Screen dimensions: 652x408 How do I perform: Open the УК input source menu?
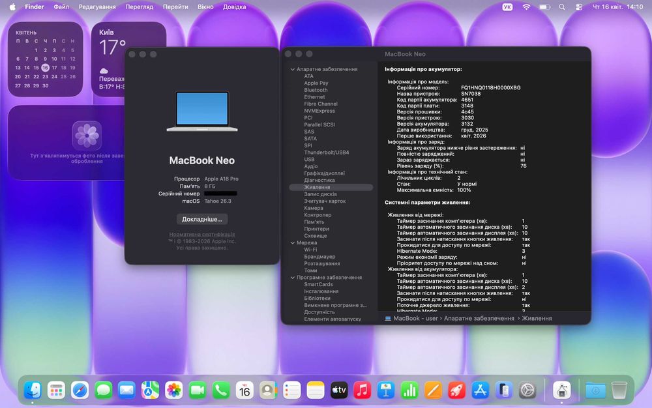click(x=507, y=7)
